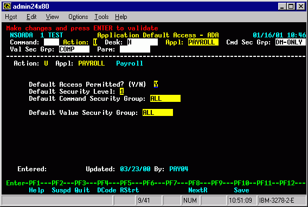Click the PF3 Quit function label
The image size is (308, 207).
tap(82, 190)
